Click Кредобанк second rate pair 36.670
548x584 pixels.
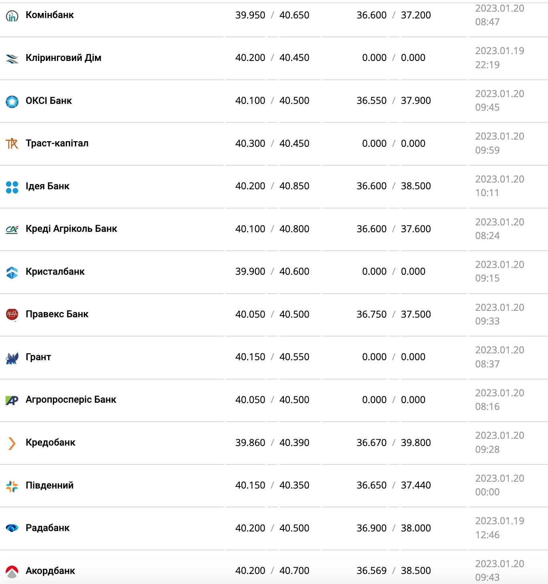tap(371, 443)
